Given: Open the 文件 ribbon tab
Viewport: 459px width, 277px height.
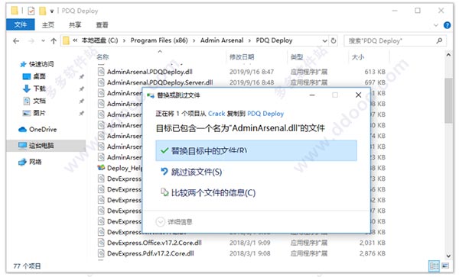Looking at the screenshot, I should pyautogui.click(x=21, y=25).
